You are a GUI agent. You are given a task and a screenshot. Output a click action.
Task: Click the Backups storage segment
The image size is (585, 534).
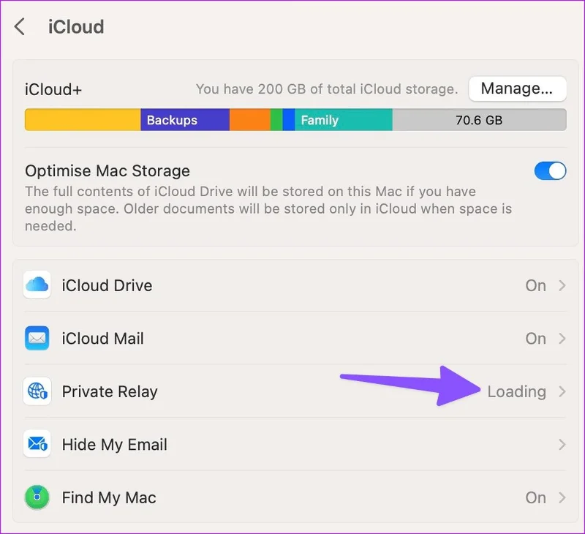pos(185,120)
